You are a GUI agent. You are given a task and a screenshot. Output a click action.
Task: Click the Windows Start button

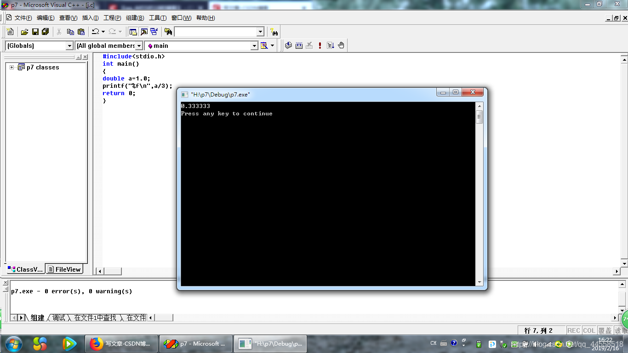pos(13,344)
